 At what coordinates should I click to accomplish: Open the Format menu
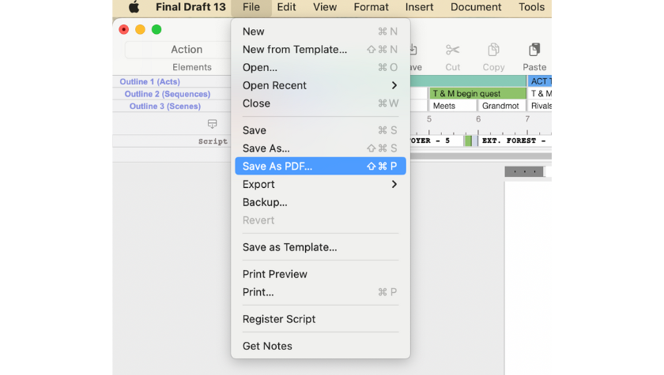pyautogui.click(x=371, y=7)
